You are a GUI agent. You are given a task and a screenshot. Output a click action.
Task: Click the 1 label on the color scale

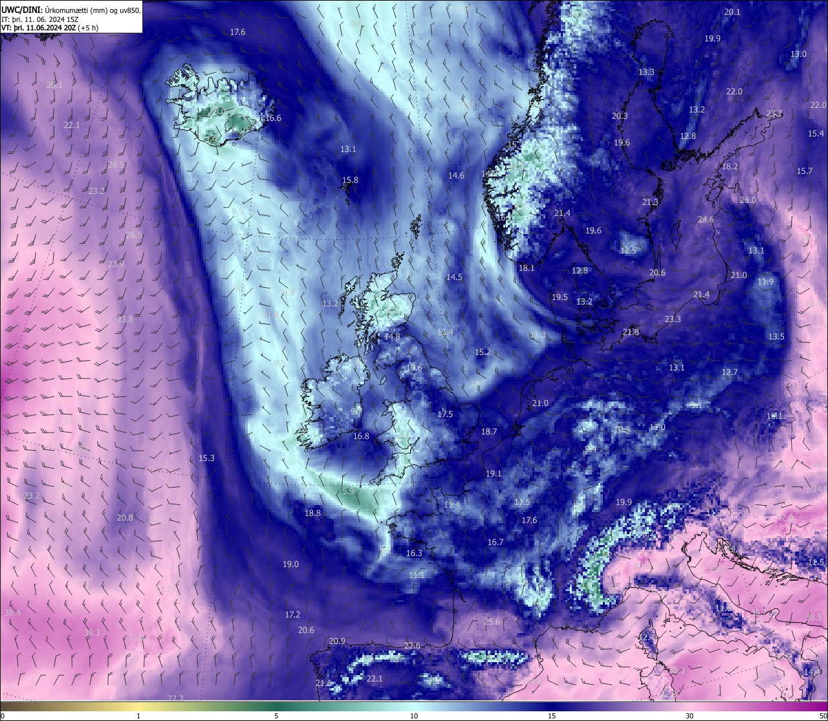click(138, 716)
